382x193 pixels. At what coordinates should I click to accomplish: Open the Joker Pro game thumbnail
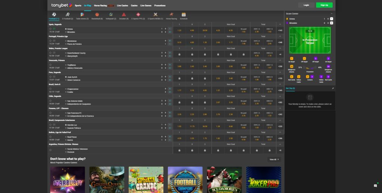pyautogui.click(x=264, y=180)
